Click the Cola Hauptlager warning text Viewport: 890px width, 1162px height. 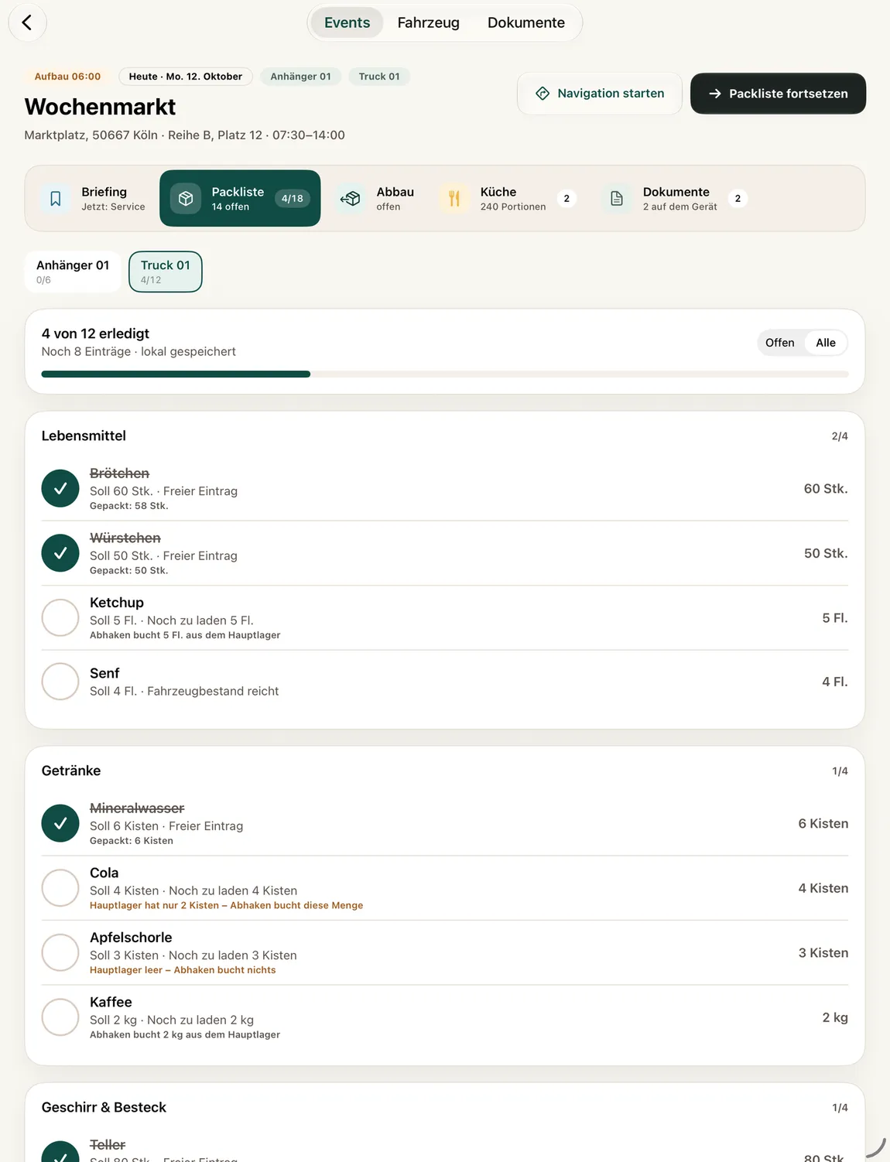[226, 905]
